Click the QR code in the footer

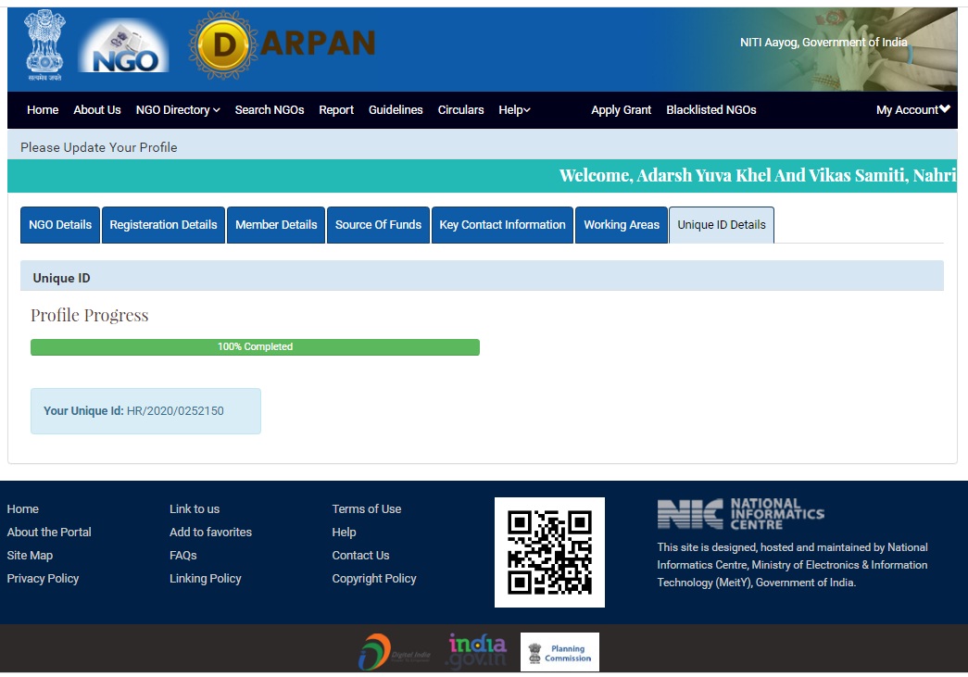click(x=548, y=551)
